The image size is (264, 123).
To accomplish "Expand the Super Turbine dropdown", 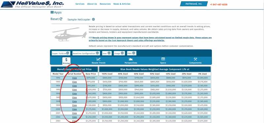I will (61, 53).
